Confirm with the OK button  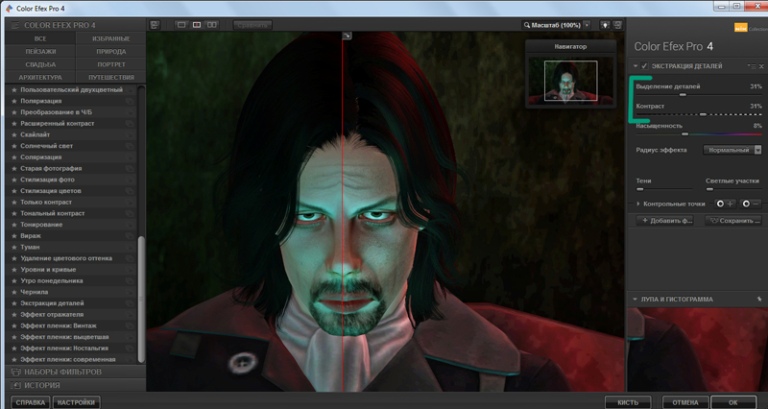point(733,402)
